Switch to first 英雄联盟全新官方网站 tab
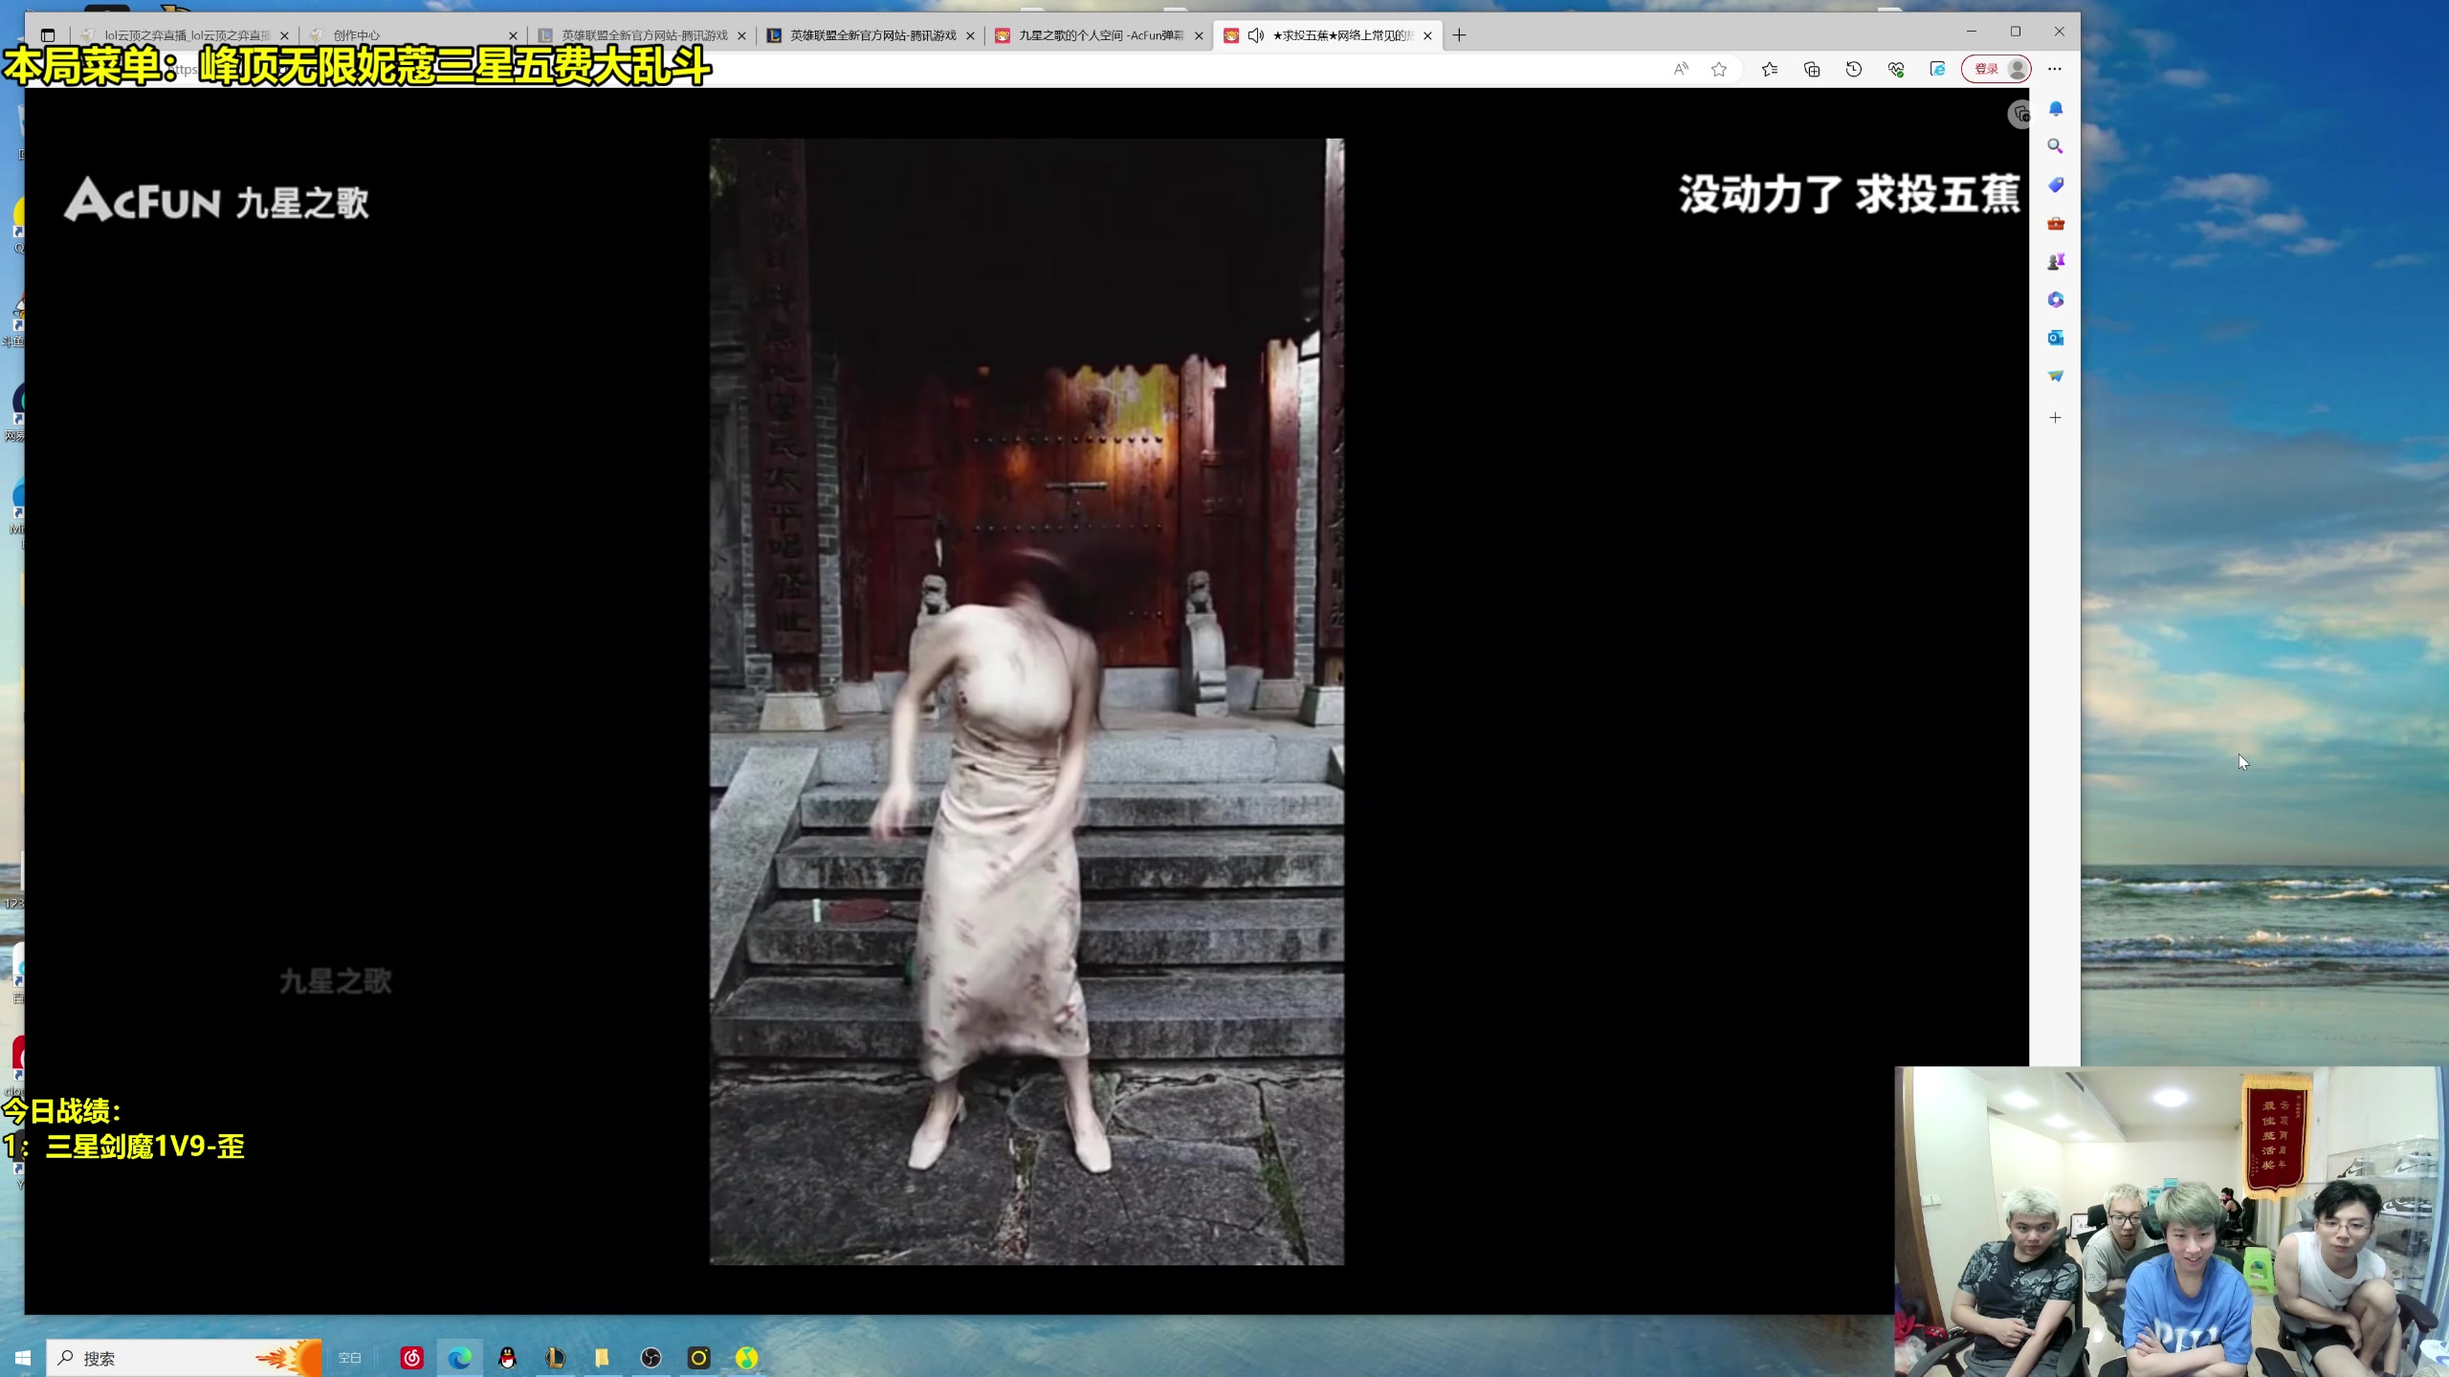2449x1377 pixels. pyautogui.click(x=643, y=35)
